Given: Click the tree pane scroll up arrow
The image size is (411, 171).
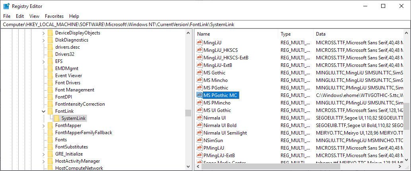Looking at the screenshot, I should (188, 33).
